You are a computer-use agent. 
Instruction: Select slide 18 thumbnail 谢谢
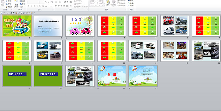[112, 76]
